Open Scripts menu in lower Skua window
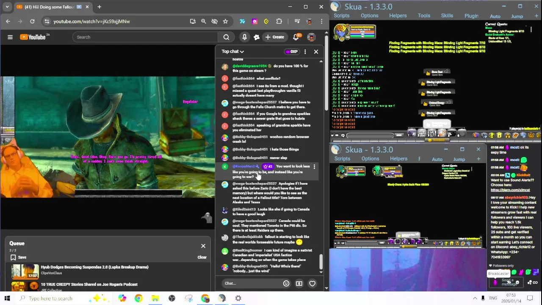Viewport: 542px width, 305px height. 342,159
